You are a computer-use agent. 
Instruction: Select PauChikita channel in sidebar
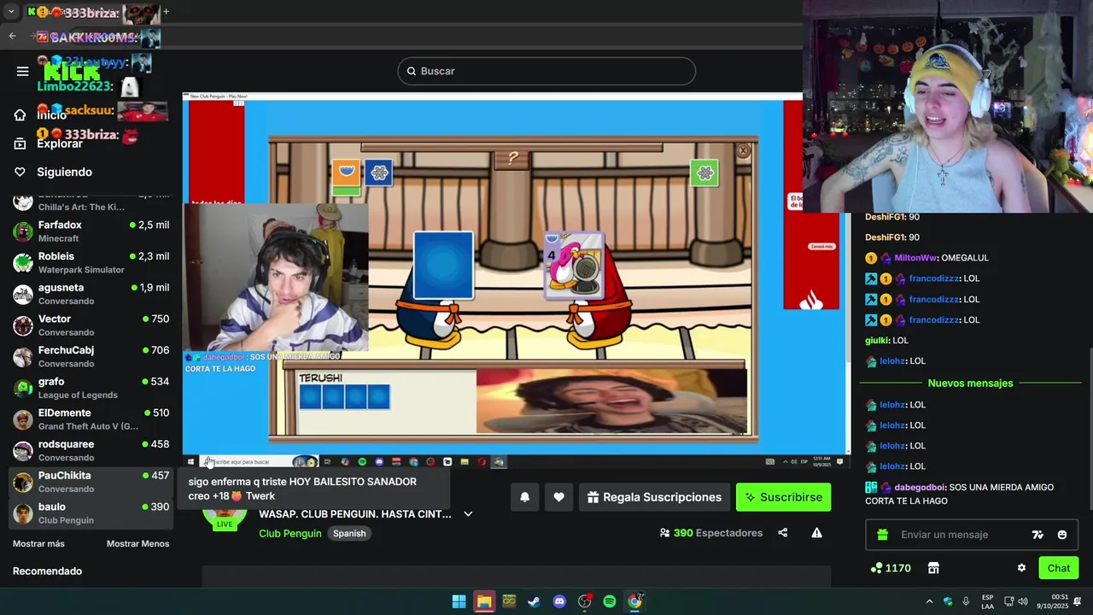[91, 482]
